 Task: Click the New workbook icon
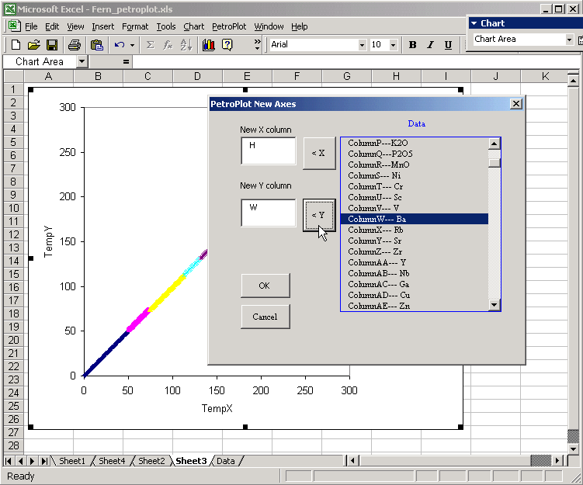click(16, 45)
